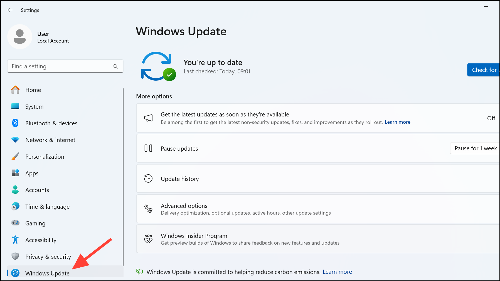Viewport: 500px width, 281px height.
Task: Click the Personalization paintbrush icon
Action: (x=15, y=156)
